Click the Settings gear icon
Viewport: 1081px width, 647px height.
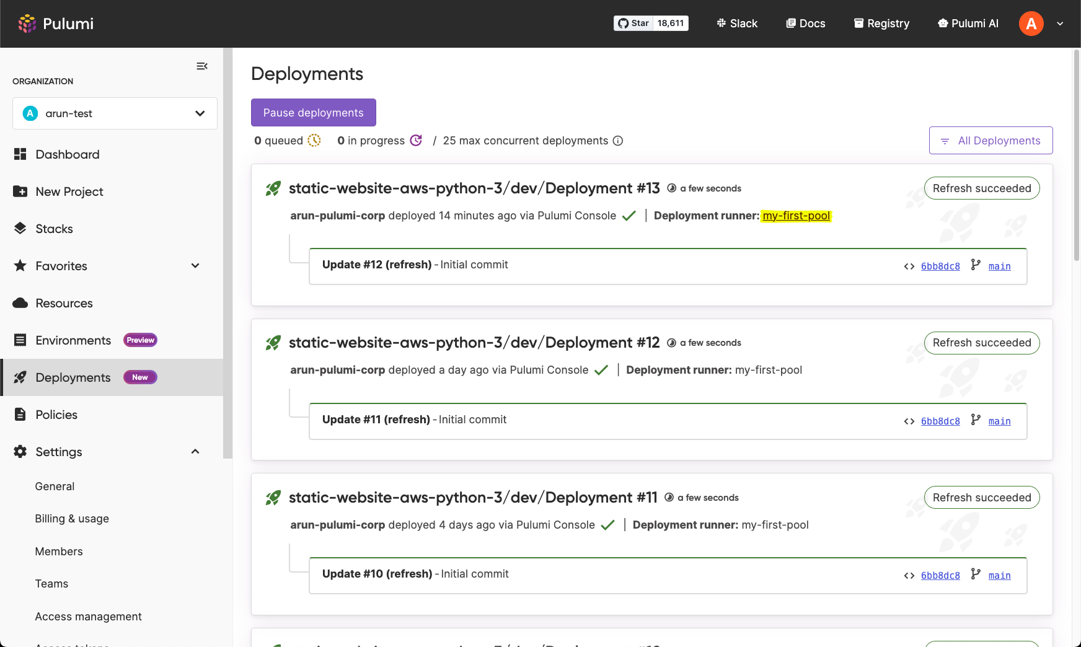20,452
